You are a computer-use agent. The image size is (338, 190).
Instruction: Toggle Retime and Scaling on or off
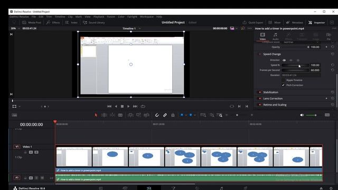point(260,104)
